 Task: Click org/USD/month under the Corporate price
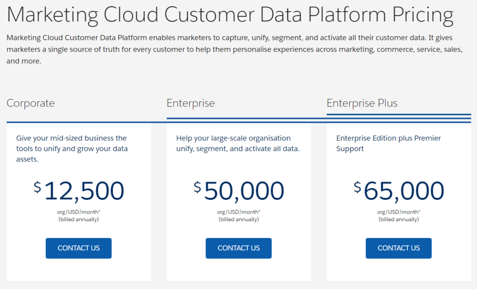(x=78, y=212)
